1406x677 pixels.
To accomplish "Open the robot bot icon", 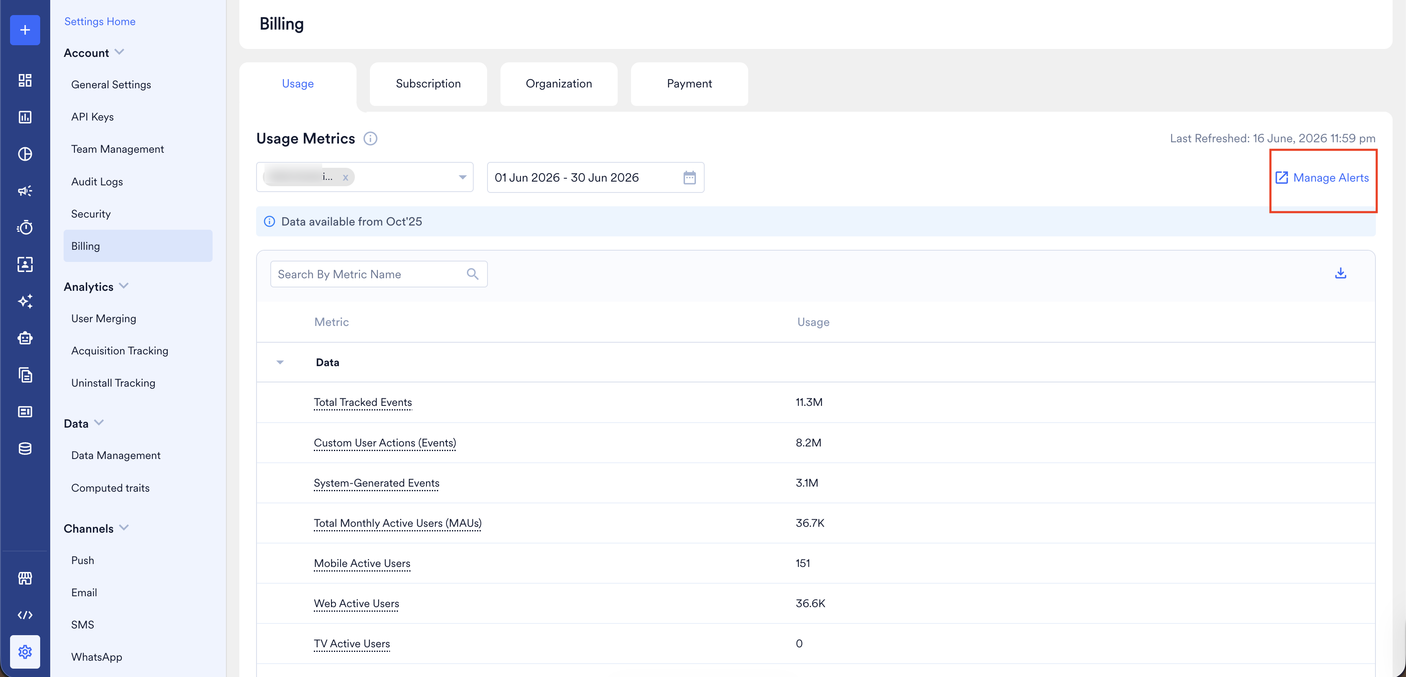I will pos(25,338).
